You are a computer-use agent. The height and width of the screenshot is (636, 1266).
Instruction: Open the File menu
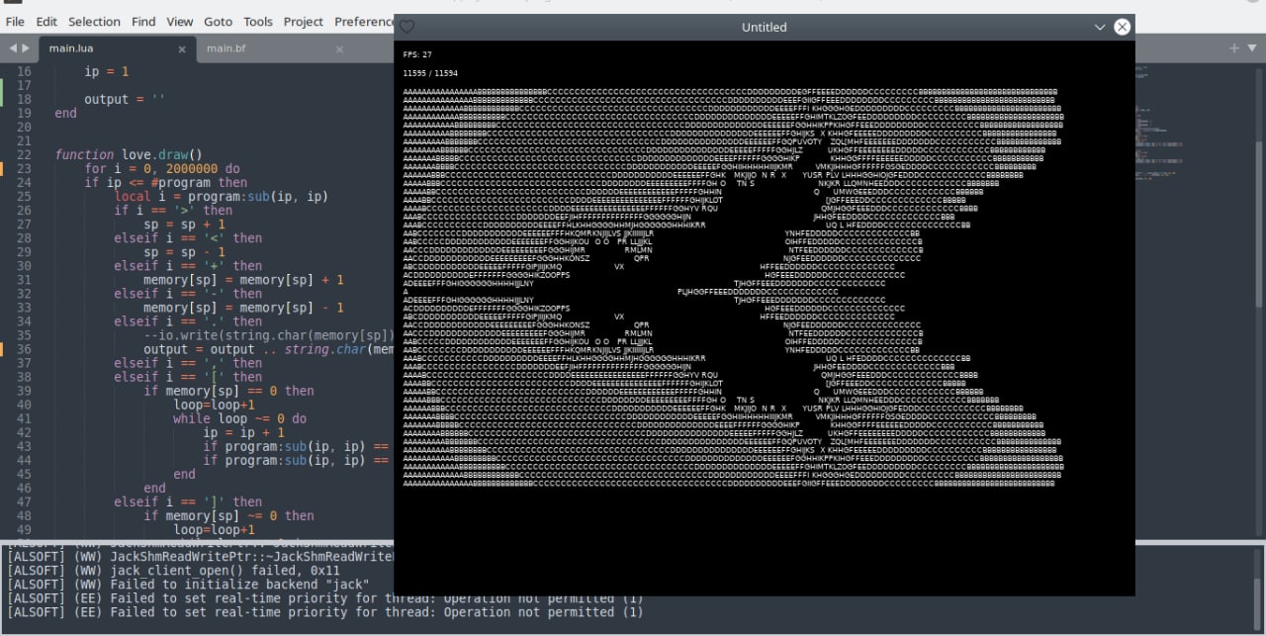(15, 21)
